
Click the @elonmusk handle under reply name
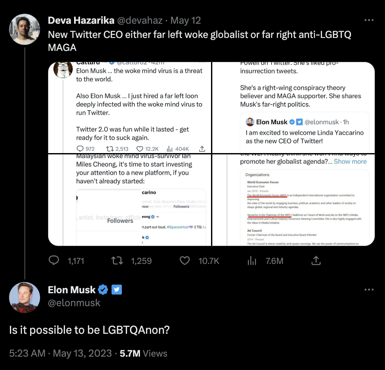(x=74, y=303)
